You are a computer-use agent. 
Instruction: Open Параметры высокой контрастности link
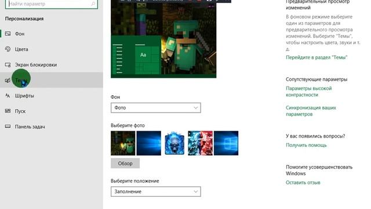coord(308,92)
